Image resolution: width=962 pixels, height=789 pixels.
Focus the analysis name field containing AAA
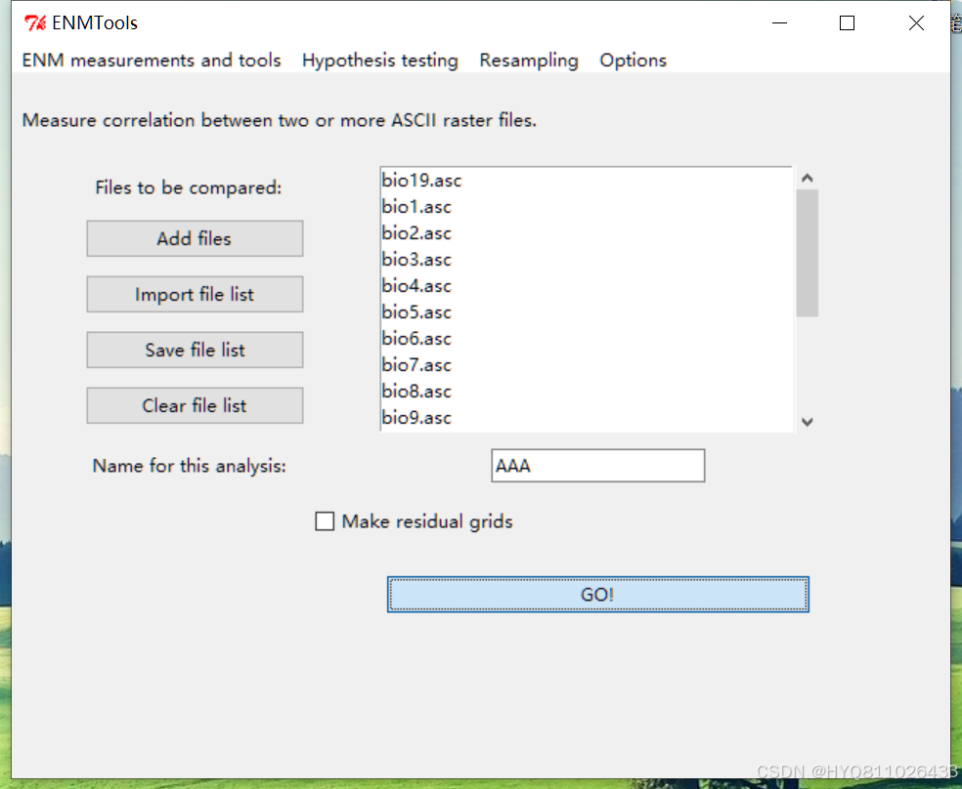598,466
